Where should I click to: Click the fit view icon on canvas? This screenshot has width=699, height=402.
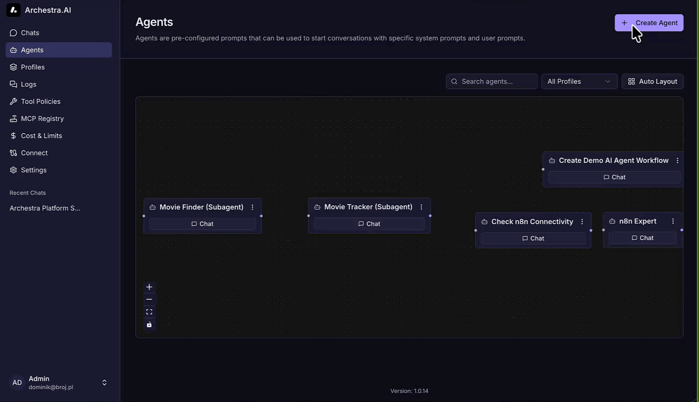pos(149,312)
